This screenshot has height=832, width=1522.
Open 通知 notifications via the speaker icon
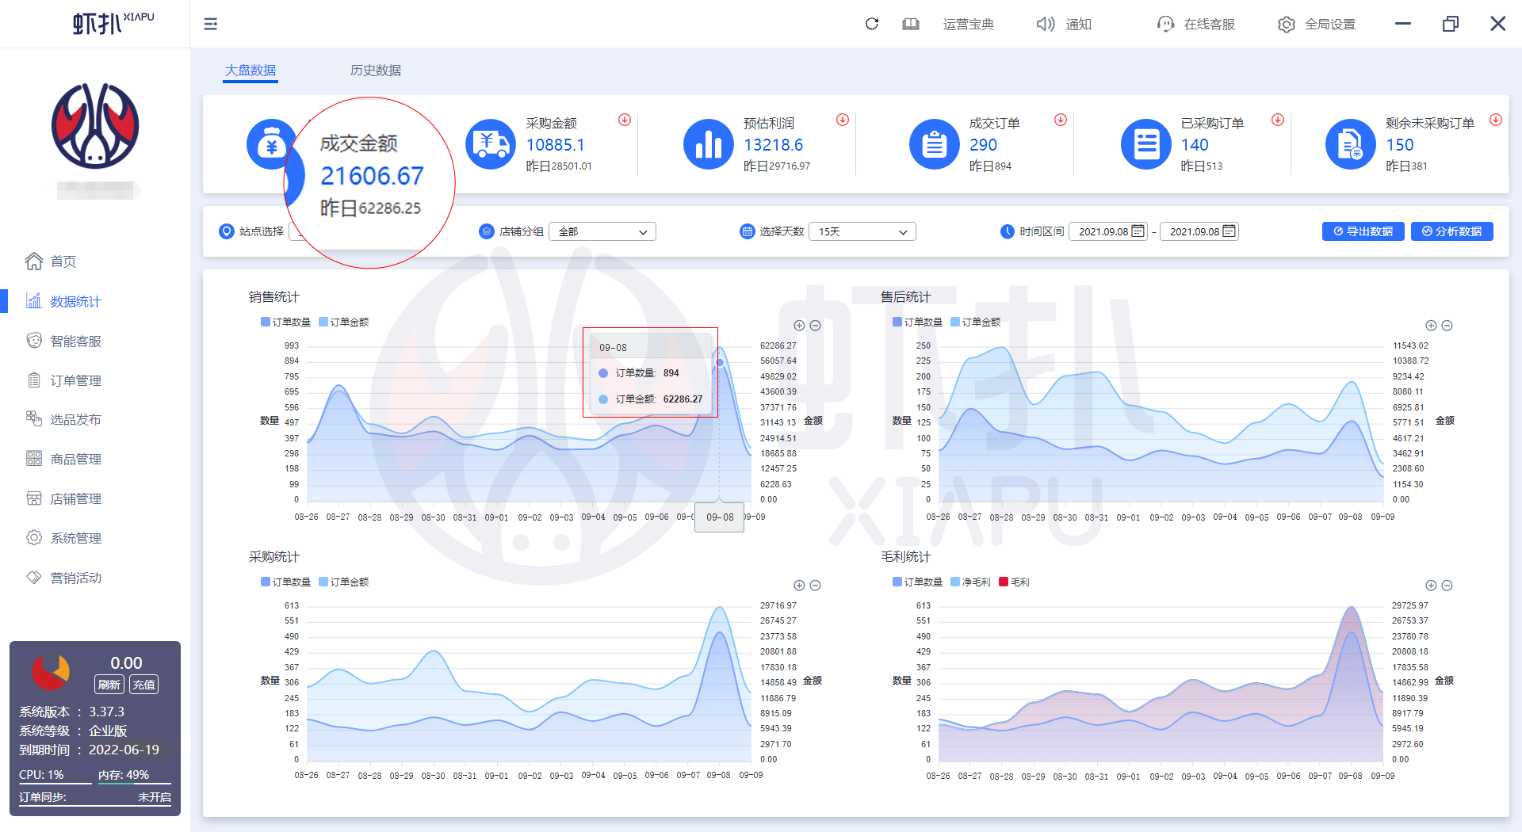point(1045,24)
